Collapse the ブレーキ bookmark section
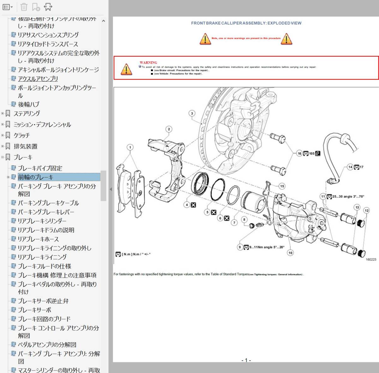 pyautogui.click(x=3, y=157)
